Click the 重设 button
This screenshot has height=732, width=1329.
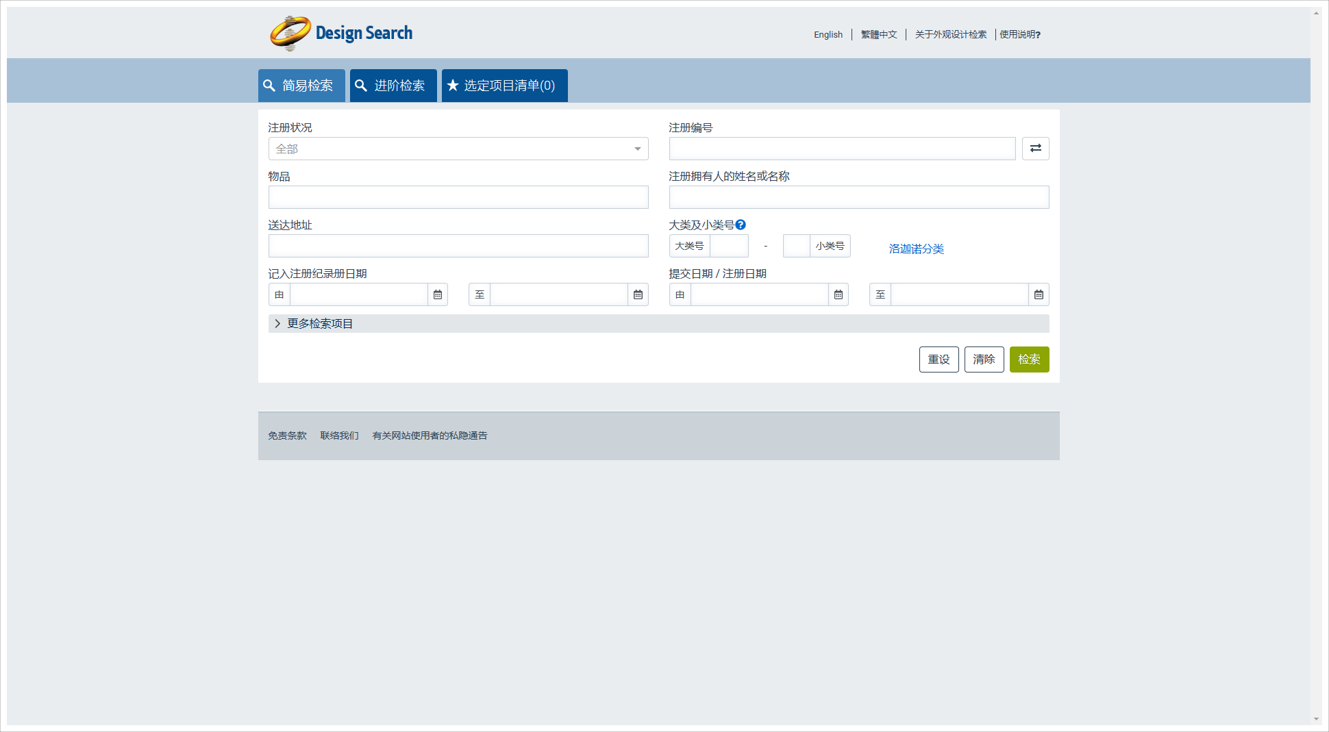(939, 359)
